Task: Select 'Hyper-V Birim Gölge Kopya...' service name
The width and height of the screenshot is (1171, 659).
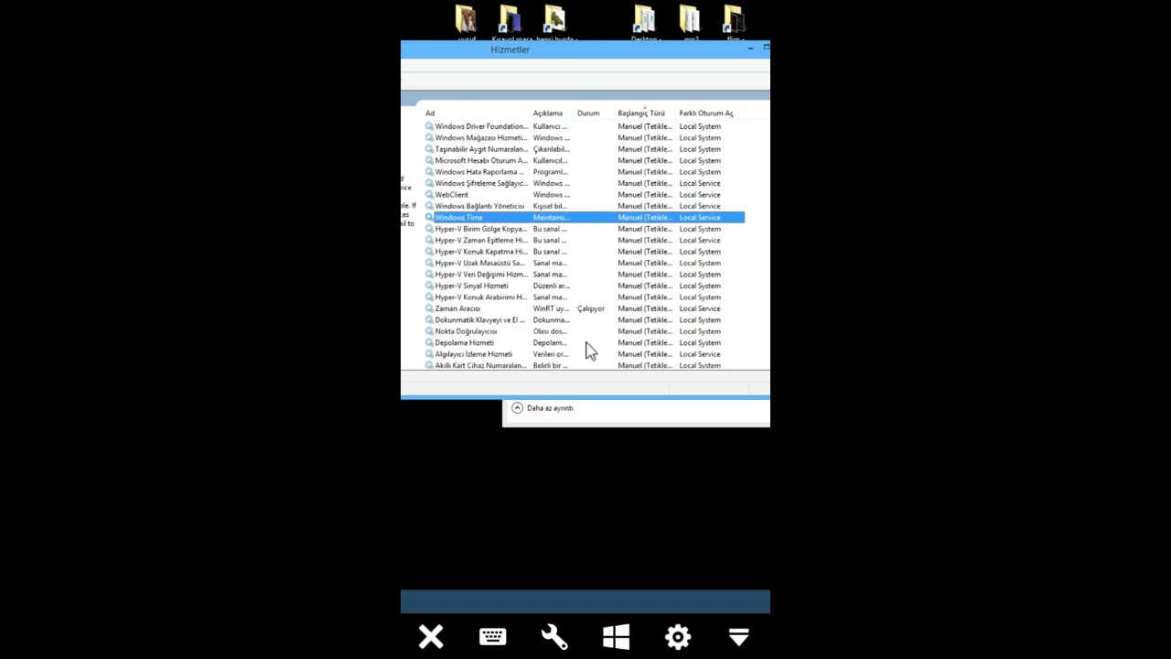Action: (481, 229)
